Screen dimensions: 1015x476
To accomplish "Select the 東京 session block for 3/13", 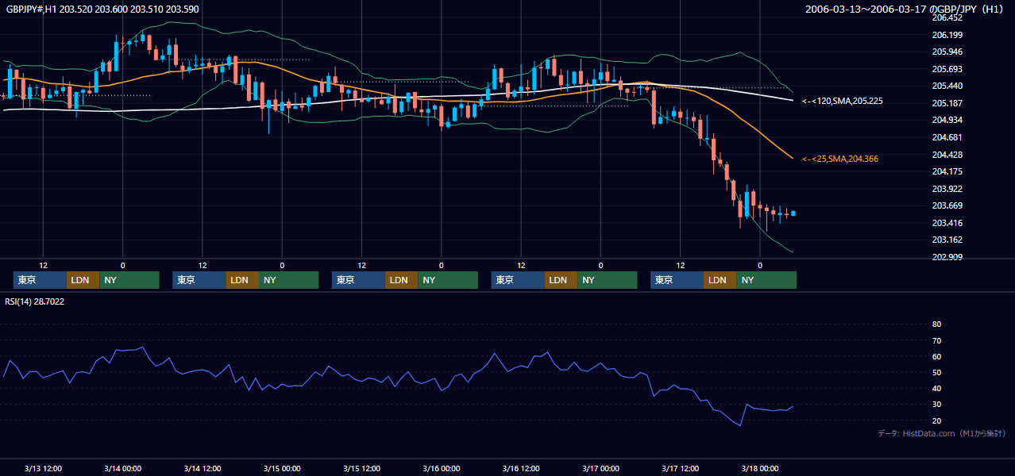I will coord(40,280).
